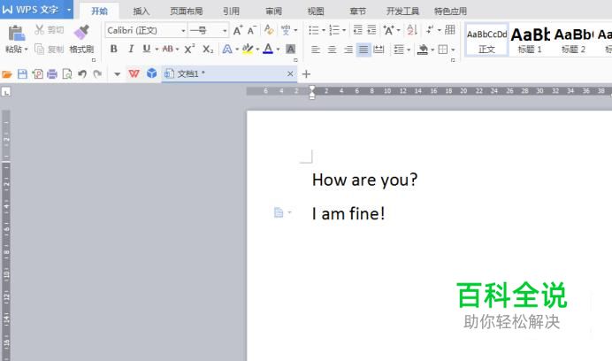Center align text
612x361 pixels.
(x=332, y=50)
